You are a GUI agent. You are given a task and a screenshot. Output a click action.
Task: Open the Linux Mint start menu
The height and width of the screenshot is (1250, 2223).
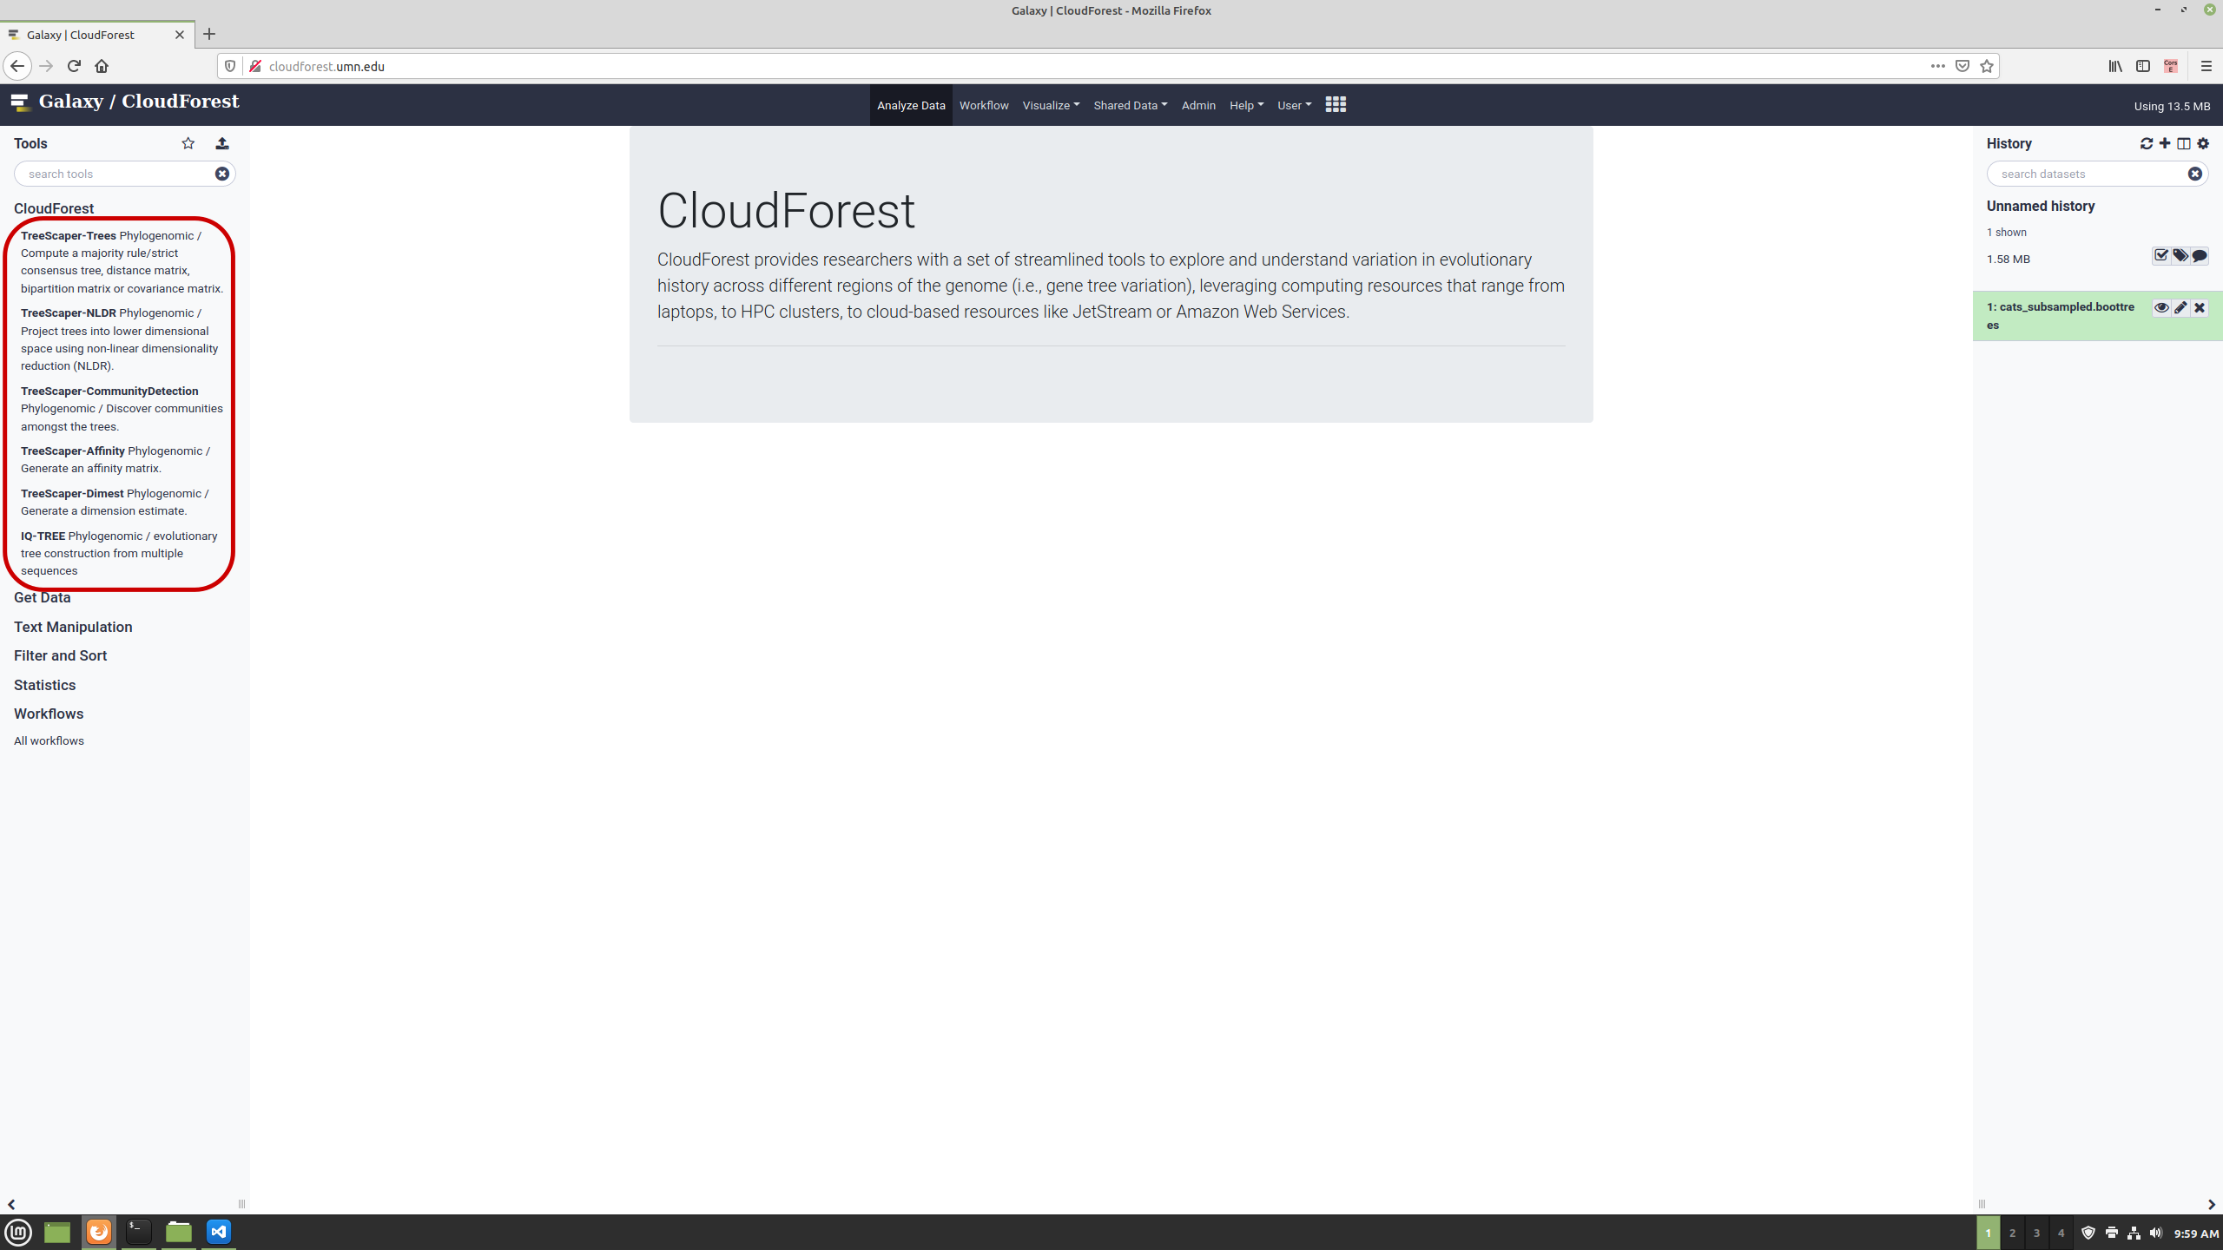pyautogui.click(x=18, y=1232)
